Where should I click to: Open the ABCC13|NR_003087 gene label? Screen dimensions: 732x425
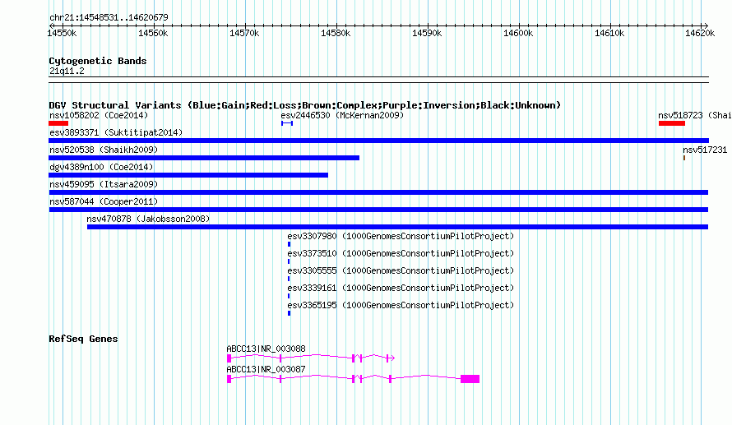click(x=266, y=369)
